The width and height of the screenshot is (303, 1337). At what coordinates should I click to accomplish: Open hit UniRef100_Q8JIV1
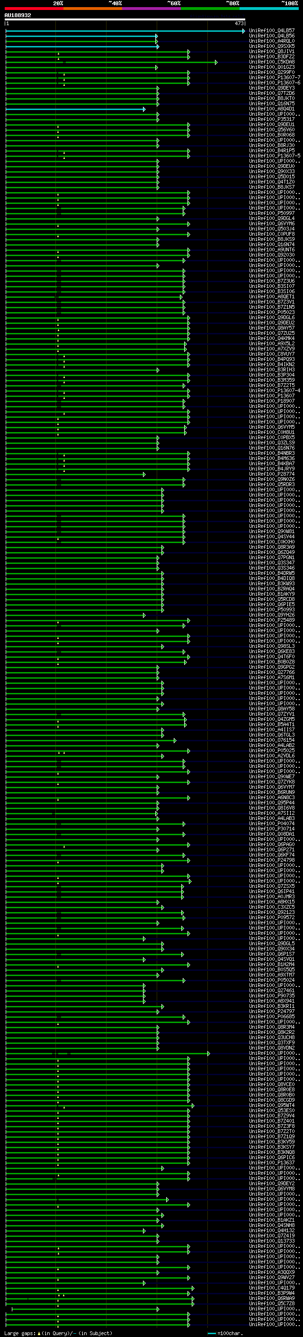pos(272,51)
